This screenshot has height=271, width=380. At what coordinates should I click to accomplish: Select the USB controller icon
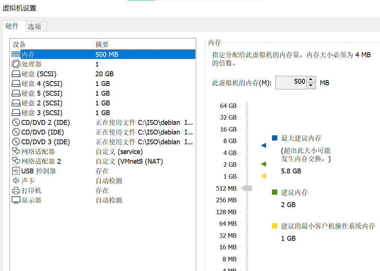(16, 171)
